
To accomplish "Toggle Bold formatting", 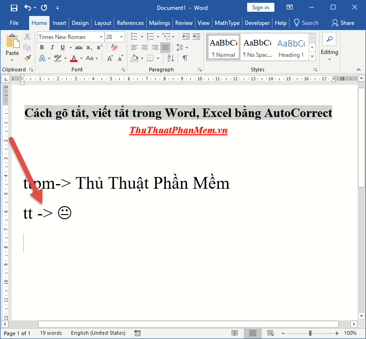I will point(42,47).
